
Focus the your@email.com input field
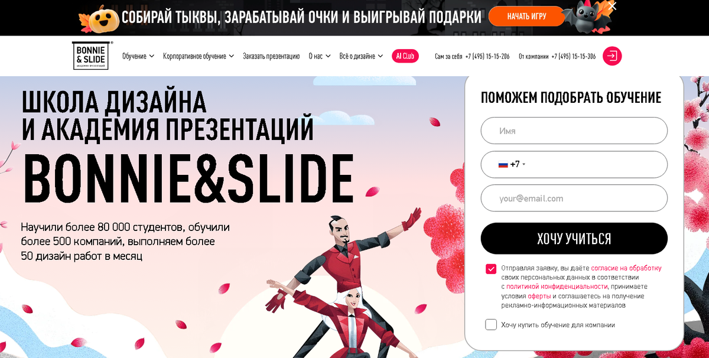point(574,198)
